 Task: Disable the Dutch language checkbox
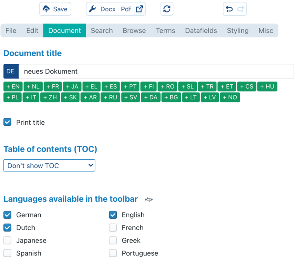[x=7, y=228]
